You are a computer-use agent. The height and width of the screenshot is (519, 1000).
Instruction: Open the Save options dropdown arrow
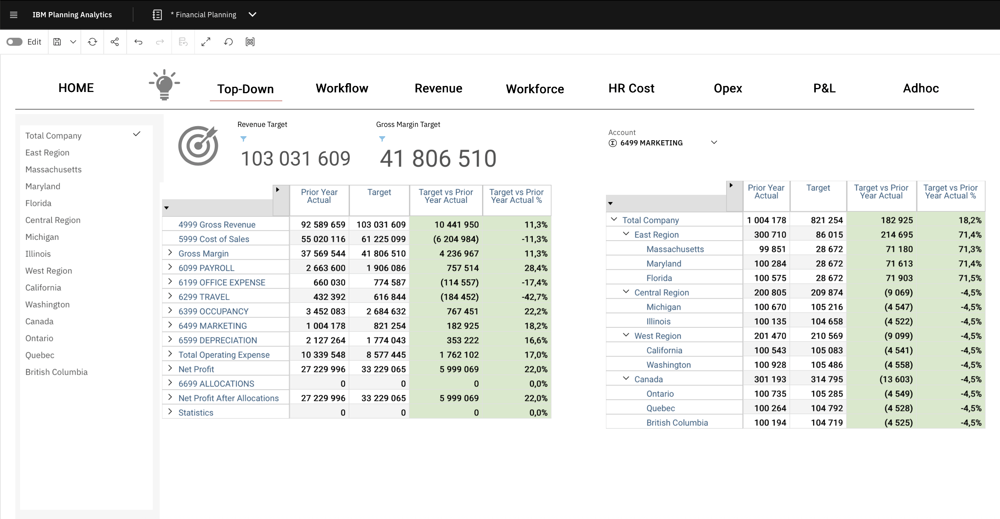(x=73, y=42)
